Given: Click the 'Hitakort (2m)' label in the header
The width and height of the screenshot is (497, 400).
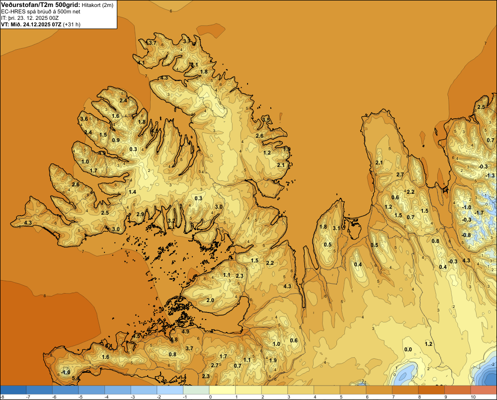Looking at the screenshot, I should coord(97,5).
